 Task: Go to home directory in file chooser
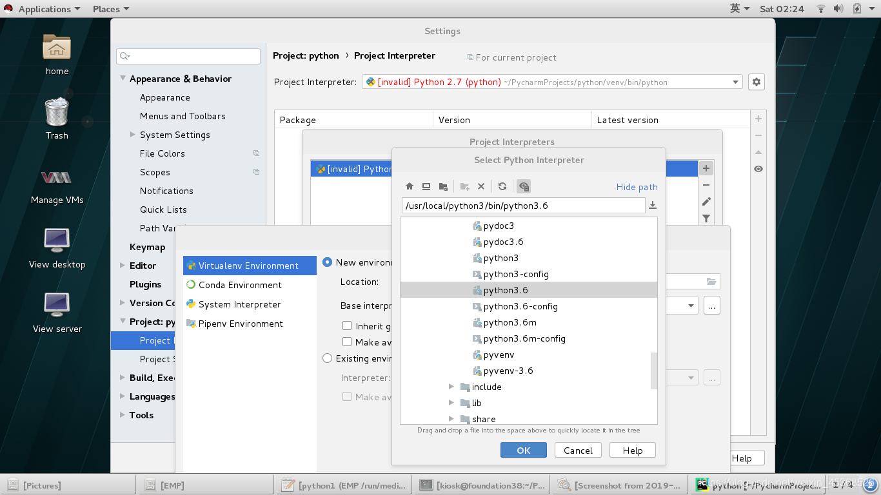click(410, 186)
